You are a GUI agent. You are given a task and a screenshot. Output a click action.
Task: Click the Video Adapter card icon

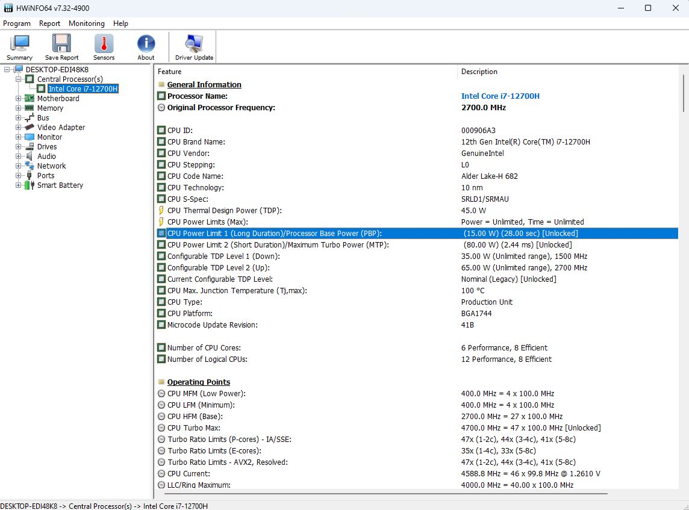(30, 128)
